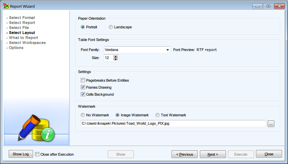
Task: Select the Text Watermark radio button
Action: (158, 115)
